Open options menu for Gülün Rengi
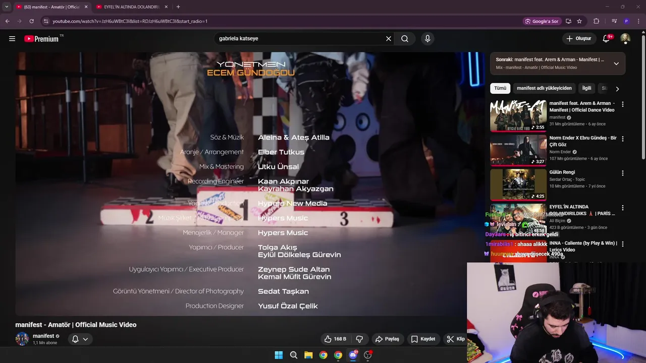The image size is (646, 363). tap(622, 173)
